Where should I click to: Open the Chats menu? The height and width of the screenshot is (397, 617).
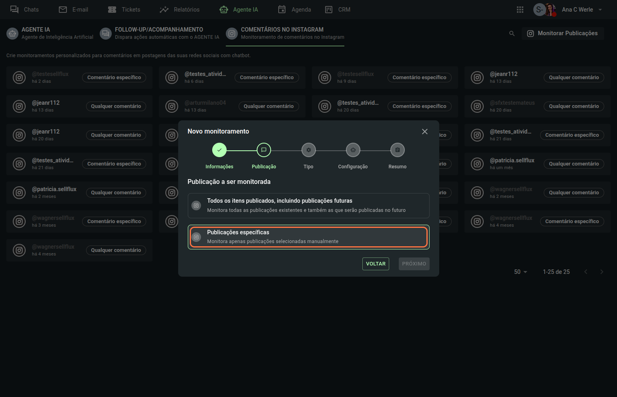coord(25,10)
